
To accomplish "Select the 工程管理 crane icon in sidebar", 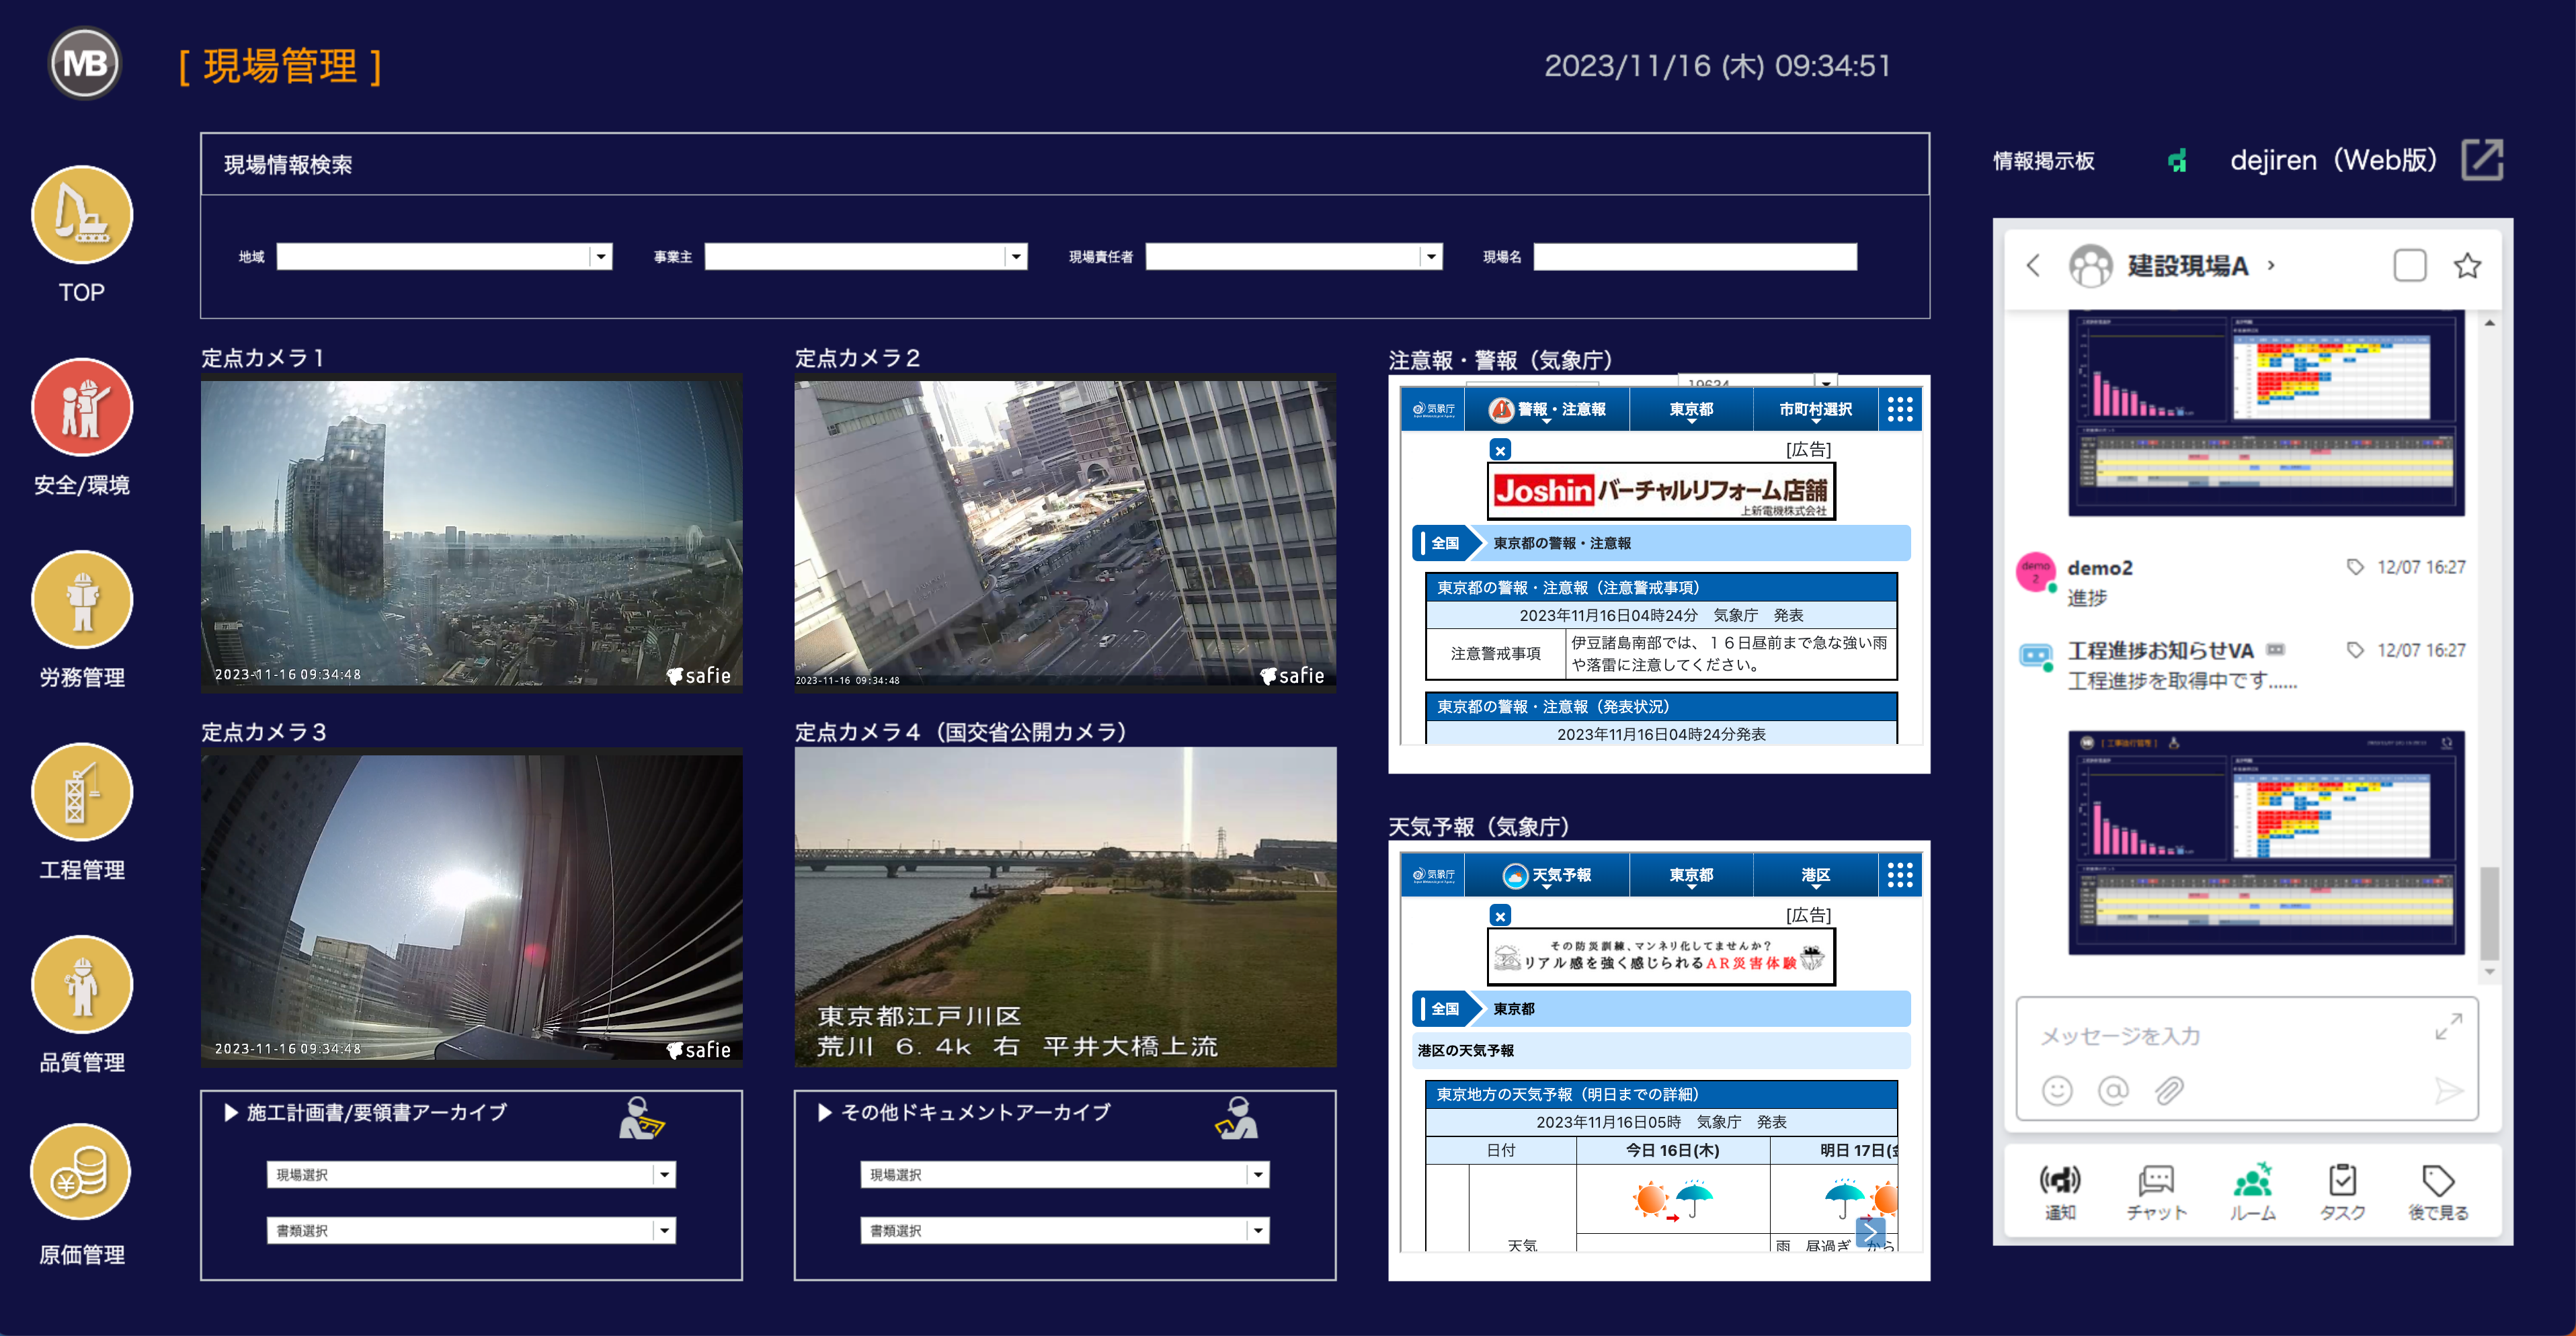I will pyautogui.click(x=82, y=791).
